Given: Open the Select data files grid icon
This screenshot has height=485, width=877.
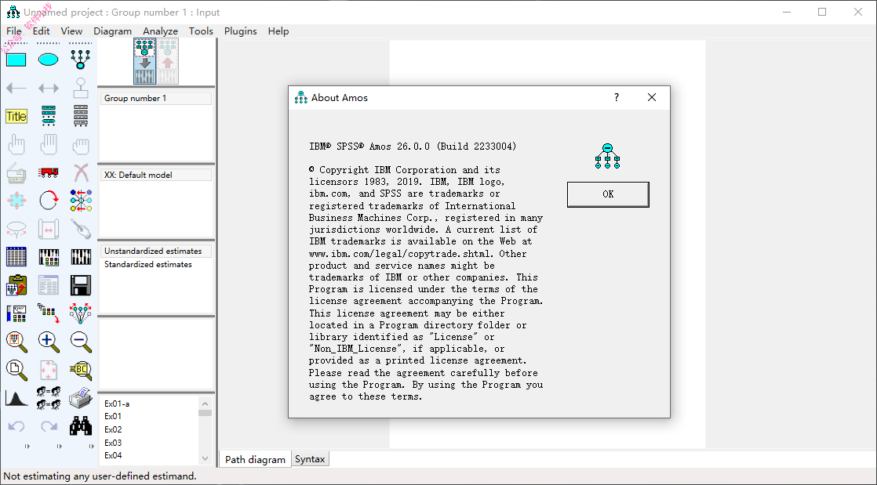Looking at the screenshot, I should coord(16,257).
